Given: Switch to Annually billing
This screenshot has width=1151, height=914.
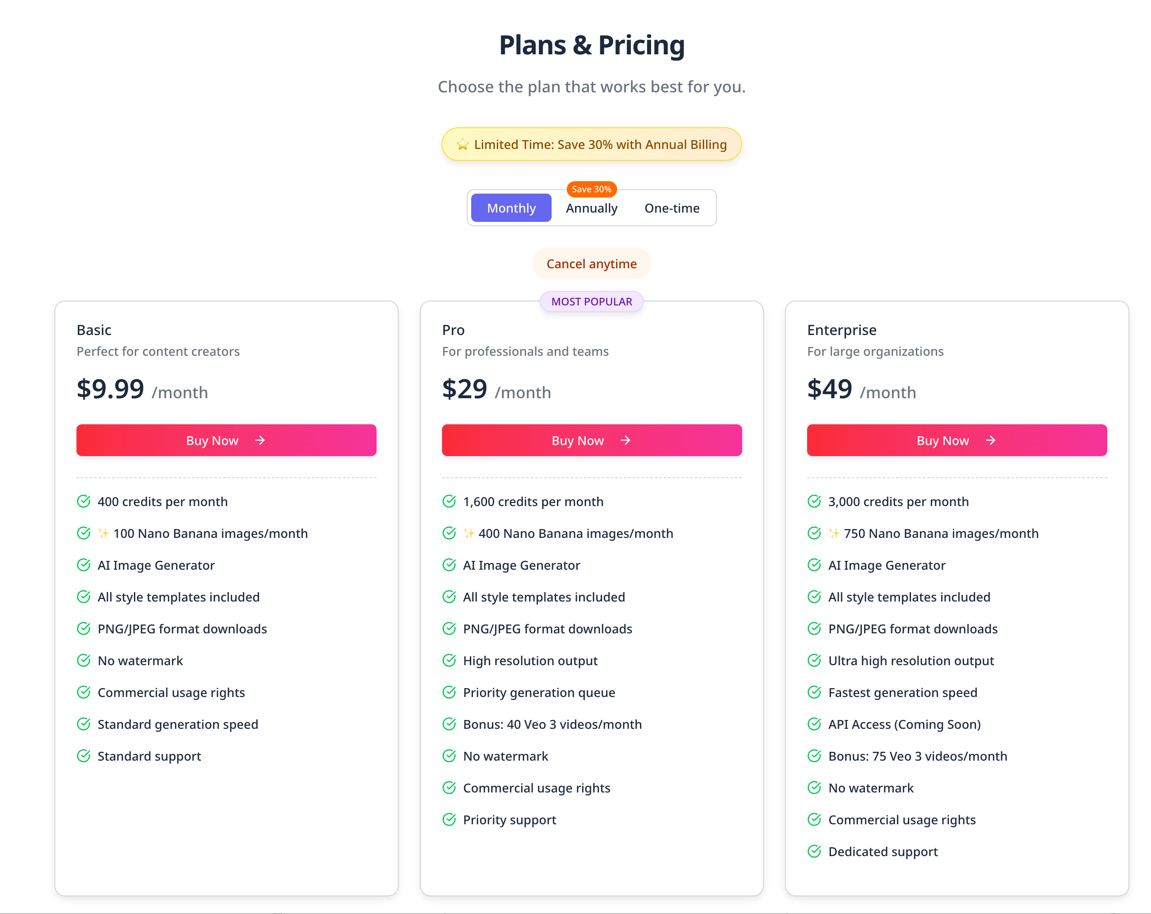Looking at the screenshot, I should (591, 208).
